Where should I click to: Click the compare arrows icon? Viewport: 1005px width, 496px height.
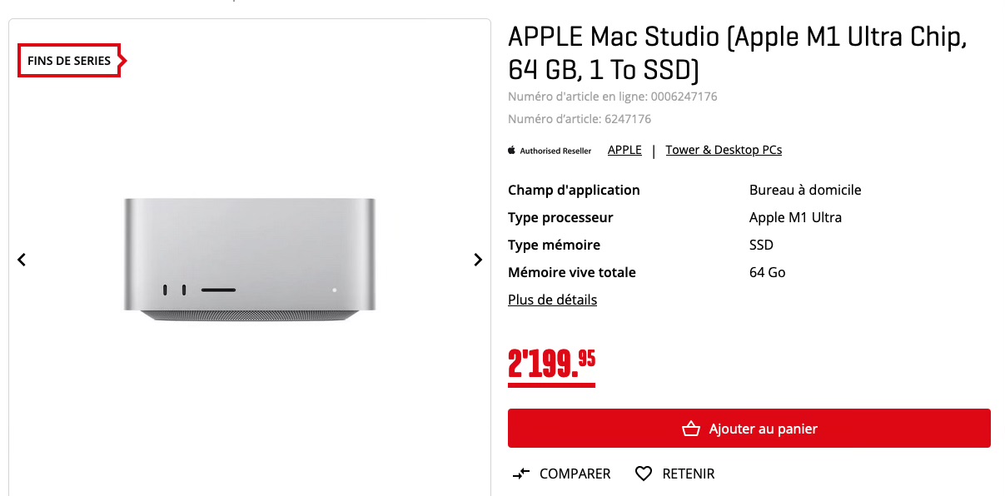click(x=521, y=474)
